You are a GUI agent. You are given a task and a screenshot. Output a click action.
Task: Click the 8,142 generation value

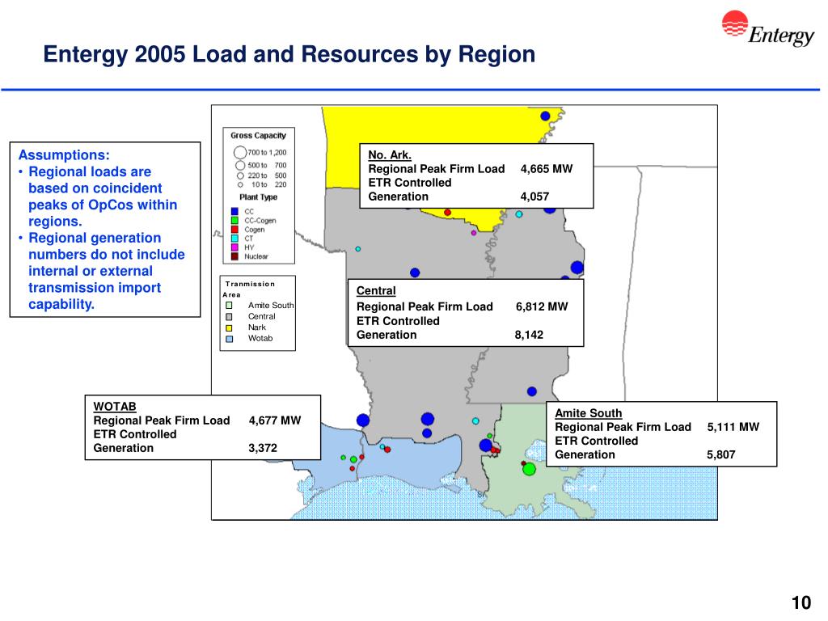(529, 335)
